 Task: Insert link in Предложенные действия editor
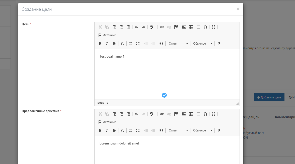[x=162, y=114]
